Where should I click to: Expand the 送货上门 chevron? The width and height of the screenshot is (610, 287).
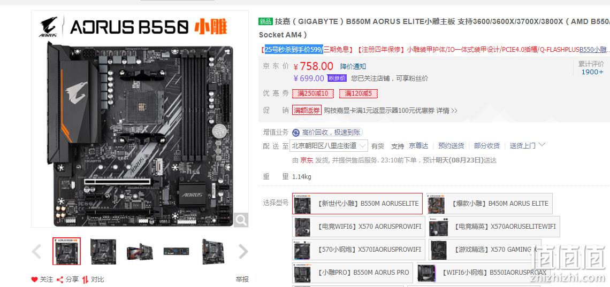(542, 145)
